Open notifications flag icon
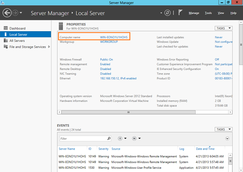The height and width of the screenshot is (172, 243). (x=180, y=12)
